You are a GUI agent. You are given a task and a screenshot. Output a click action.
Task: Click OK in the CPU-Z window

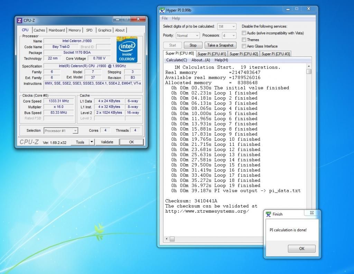pos(131,142)
